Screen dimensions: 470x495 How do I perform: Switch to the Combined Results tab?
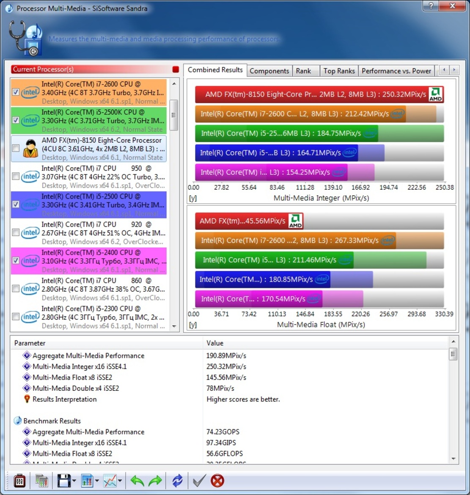click(x=215, y=70)
